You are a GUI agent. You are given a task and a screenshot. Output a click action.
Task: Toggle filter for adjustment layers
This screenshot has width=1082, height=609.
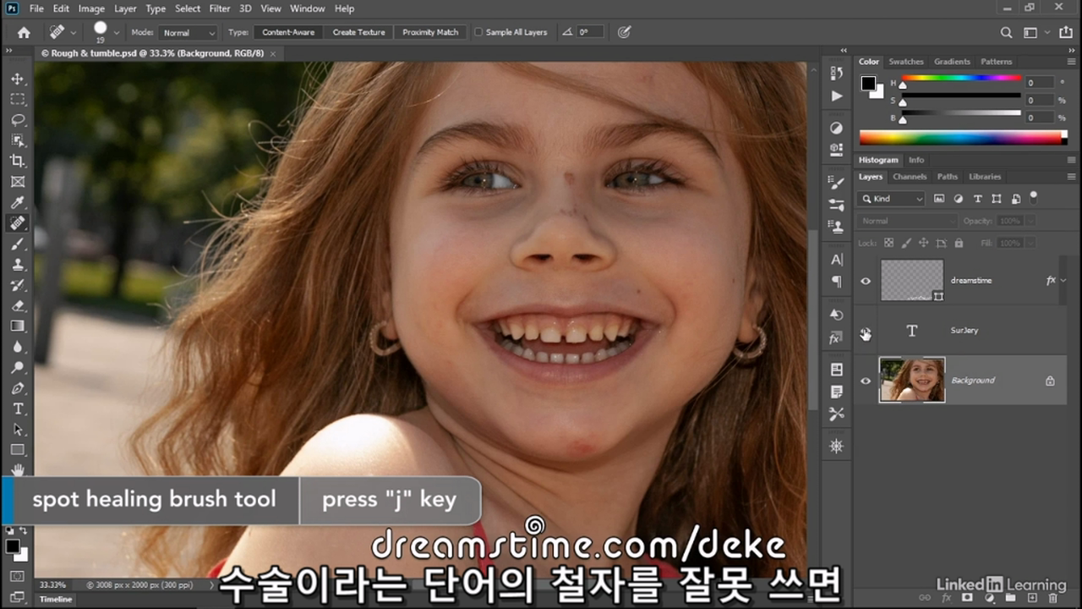click(x=958, y=199)
